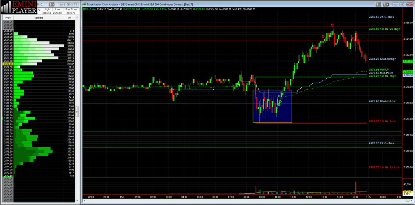Select the 2585.50 high value cell

[47, 12]
